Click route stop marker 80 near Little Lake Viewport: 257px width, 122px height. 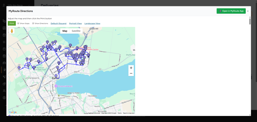click(x=70, y=45)
